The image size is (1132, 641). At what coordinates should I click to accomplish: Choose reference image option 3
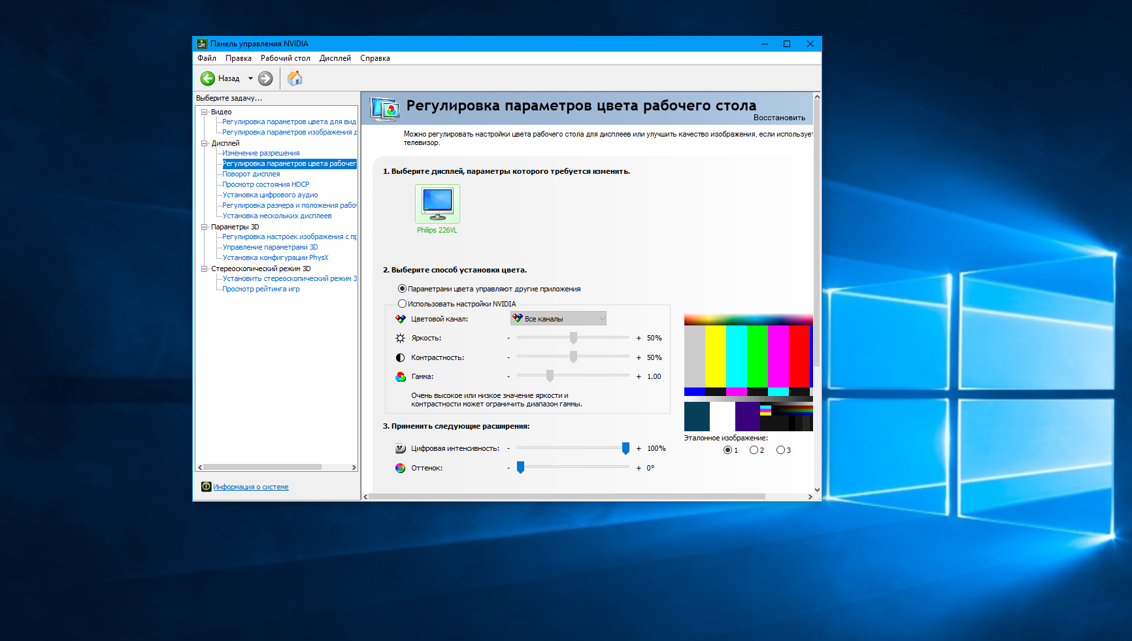coord(780,450)
